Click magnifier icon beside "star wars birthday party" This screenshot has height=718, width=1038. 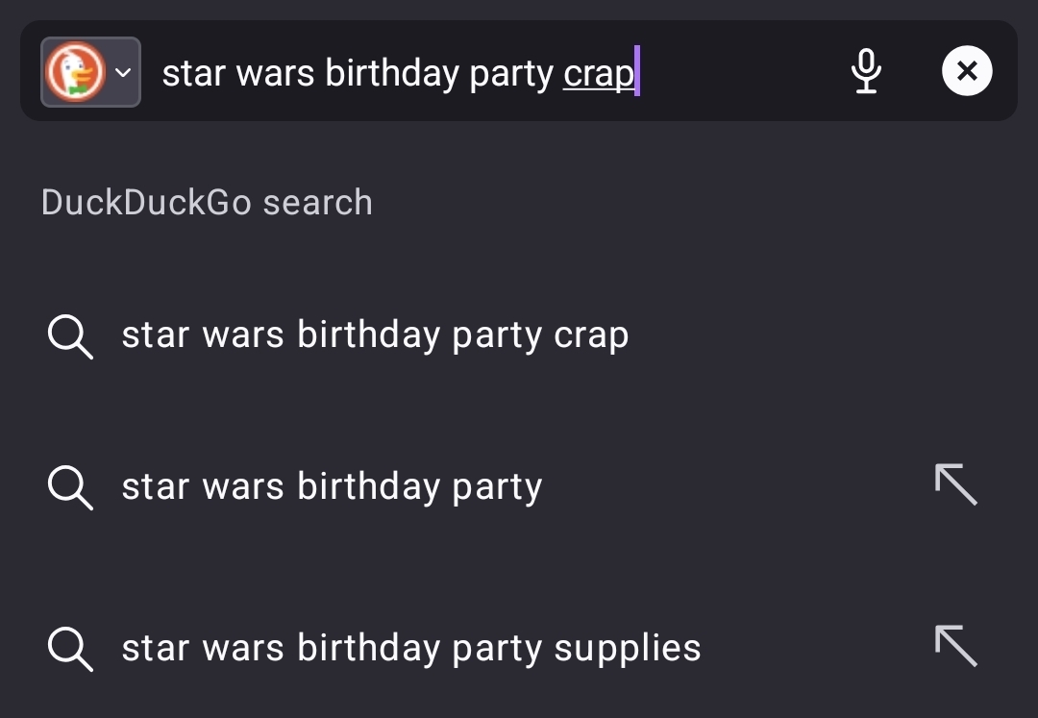[x=70, y=487]
